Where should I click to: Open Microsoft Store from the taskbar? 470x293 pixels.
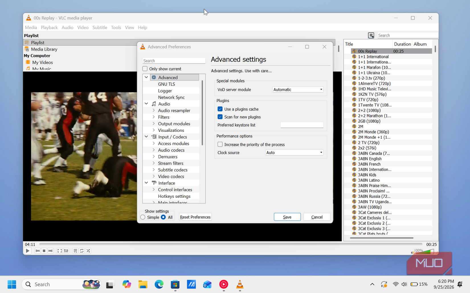pyautogui.click(x=175, y=284)
